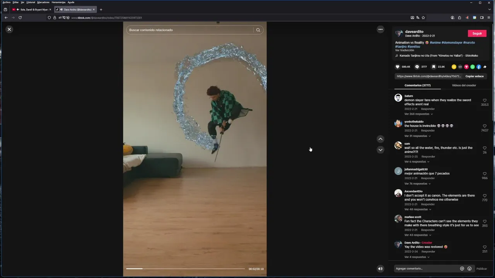Switch to Videos del creador tab
Image resolution: width=495 pixels, height=278 pixels.
(464, 85)
